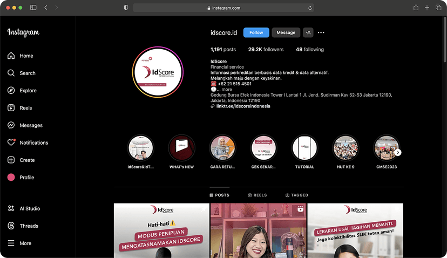
Task: Switch to REELS tab
Action: pos(258,195)
